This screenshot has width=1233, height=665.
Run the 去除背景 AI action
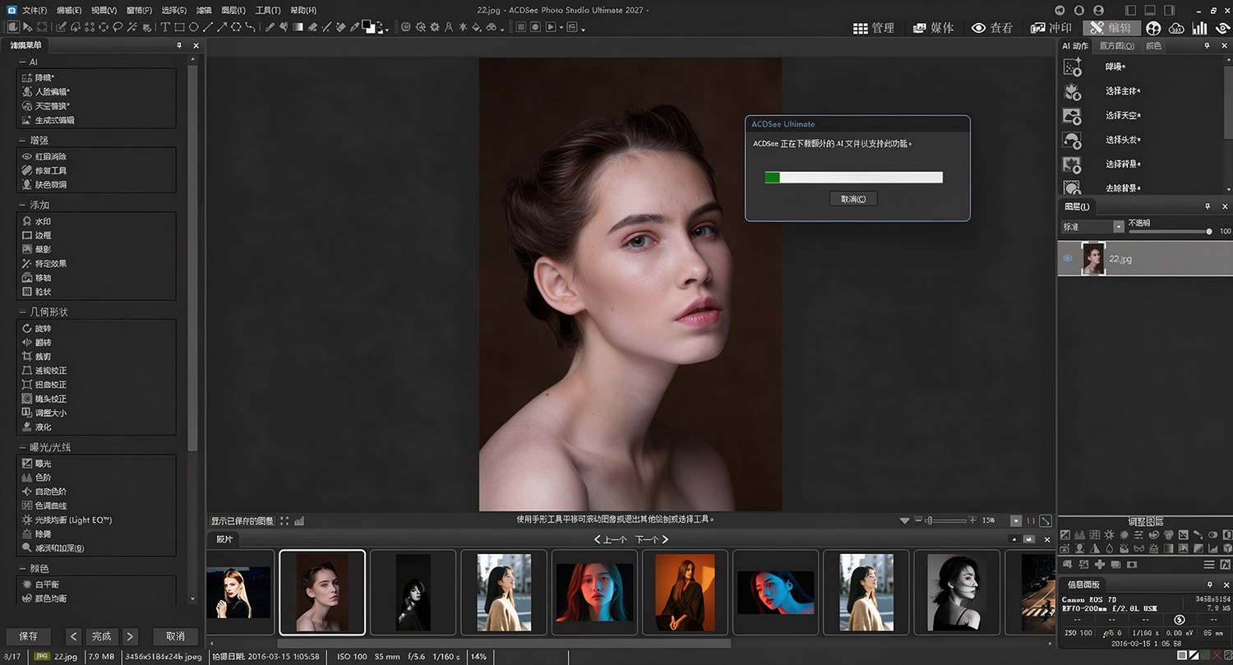(1123, 188)
